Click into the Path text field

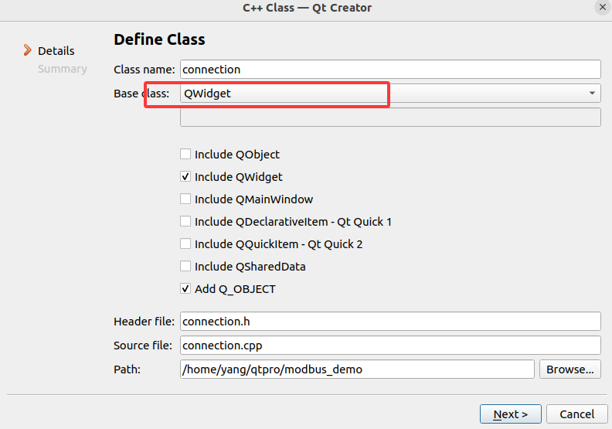[356, 369]
